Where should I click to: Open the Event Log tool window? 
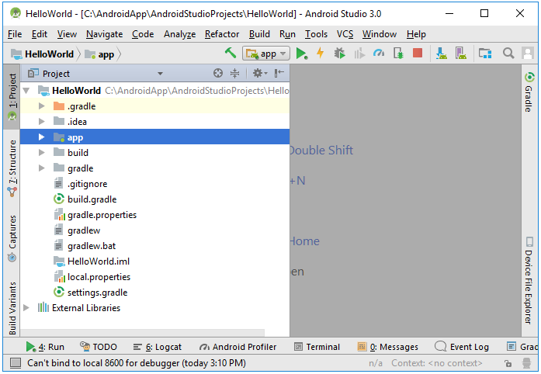[x=462, y=346]
